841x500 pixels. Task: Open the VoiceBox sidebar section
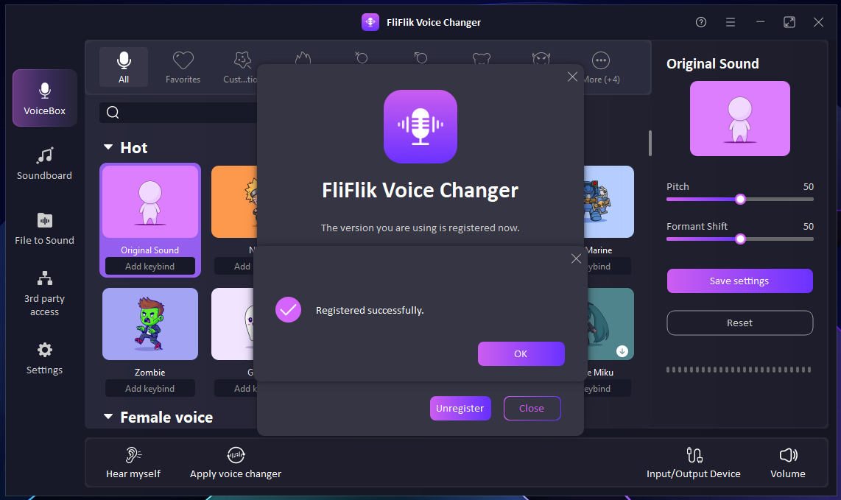coord(45,99)
